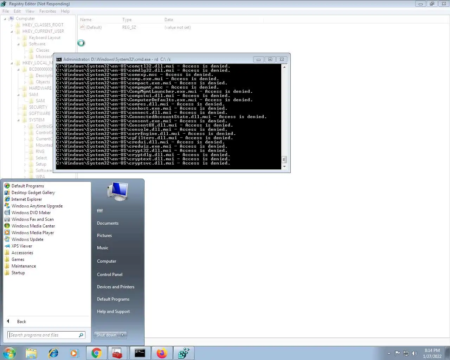
Task: Show hidden tray icons arrow
Action: coord(389,353)
